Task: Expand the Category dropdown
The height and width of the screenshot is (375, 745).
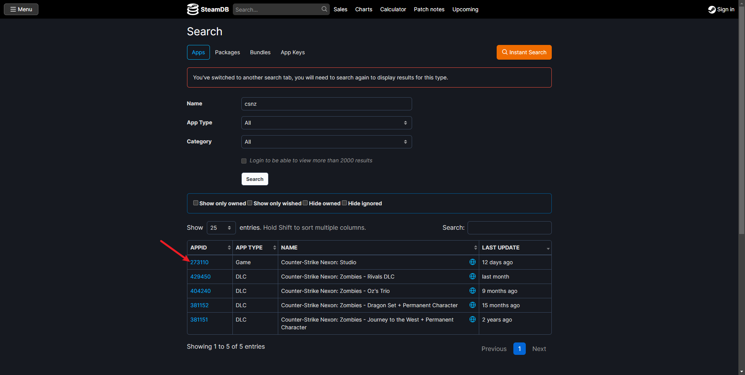Action: click(x=326, y=142)
